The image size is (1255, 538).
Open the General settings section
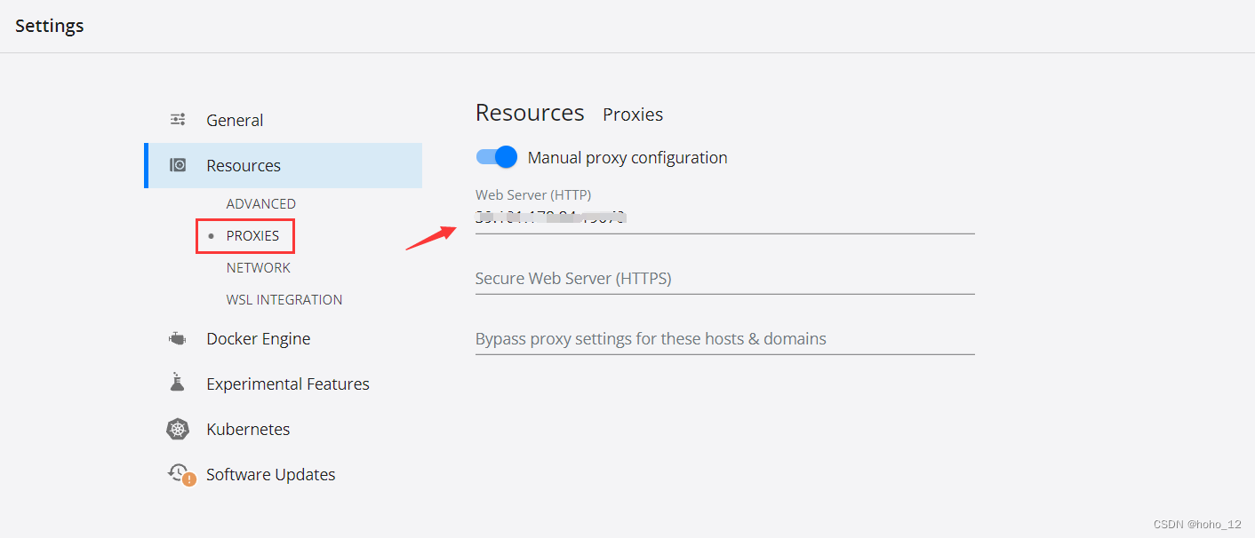pos(235,120)
